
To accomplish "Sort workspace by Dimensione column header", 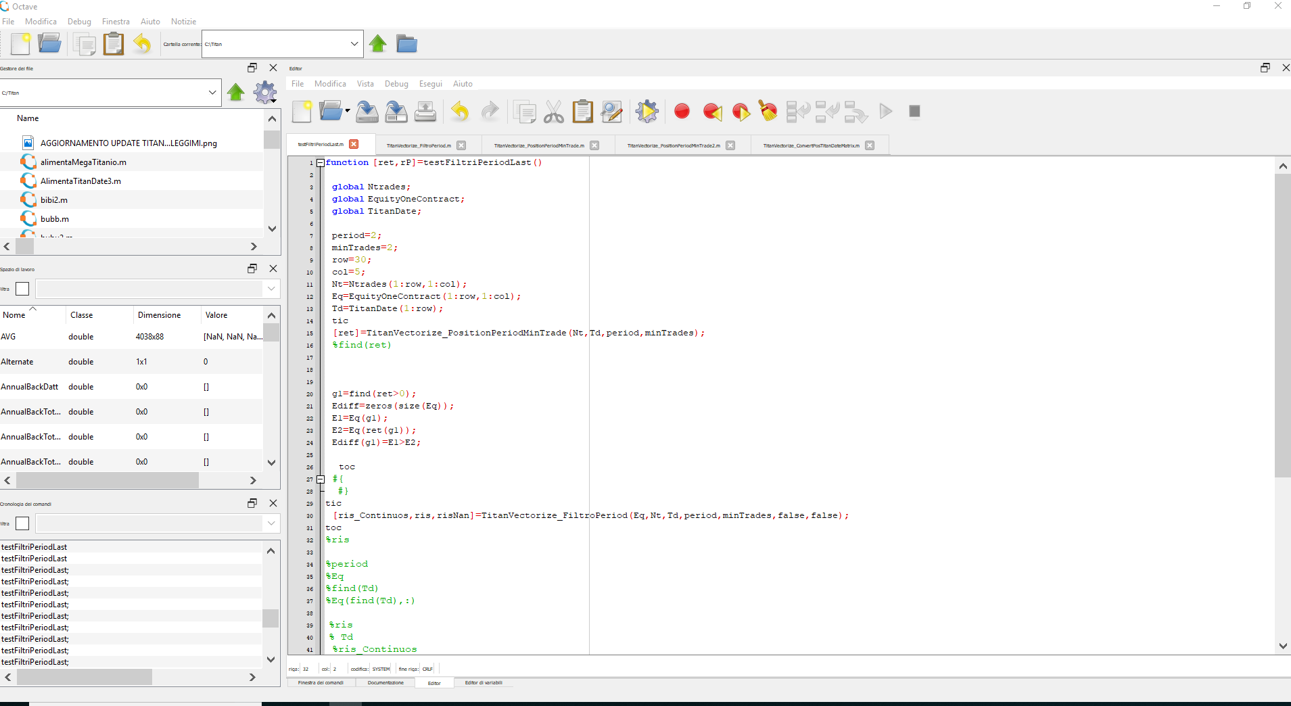I will [x=159, y=315].
